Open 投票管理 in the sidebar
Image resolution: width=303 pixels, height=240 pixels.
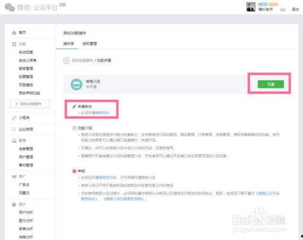(x=26, y=76)
